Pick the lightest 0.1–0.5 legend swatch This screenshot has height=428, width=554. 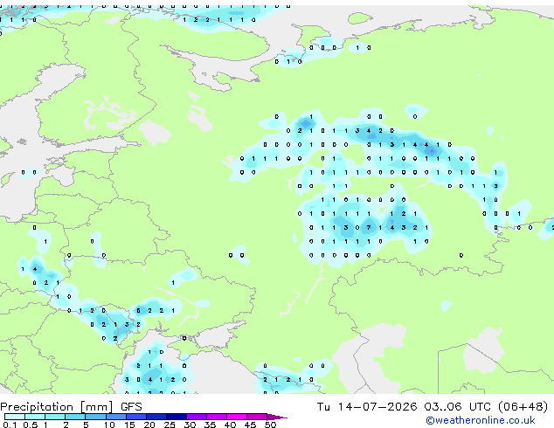click(15, 417)
